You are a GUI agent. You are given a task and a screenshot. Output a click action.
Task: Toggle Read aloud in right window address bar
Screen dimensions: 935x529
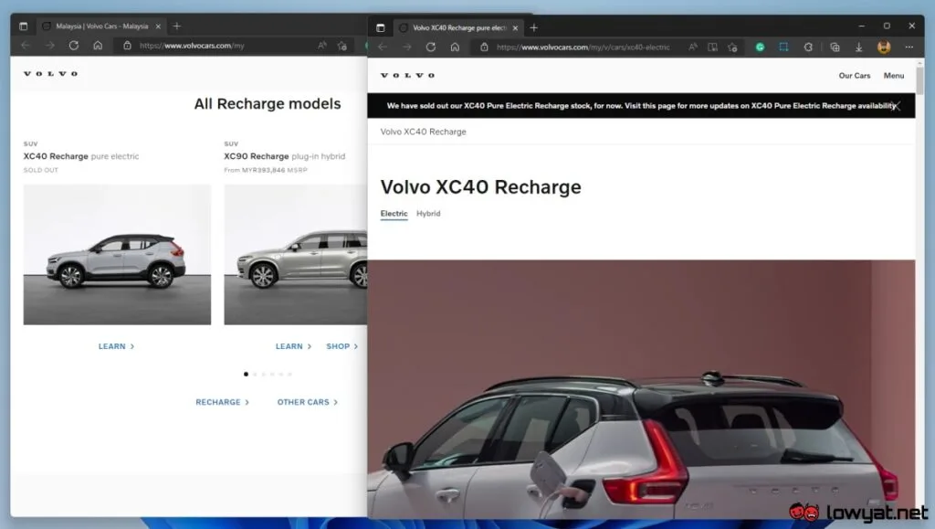pos(692,48)
